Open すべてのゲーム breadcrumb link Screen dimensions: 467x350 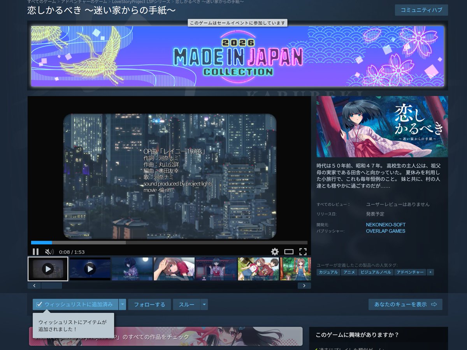pyautogui.click(x=41, y=2)
